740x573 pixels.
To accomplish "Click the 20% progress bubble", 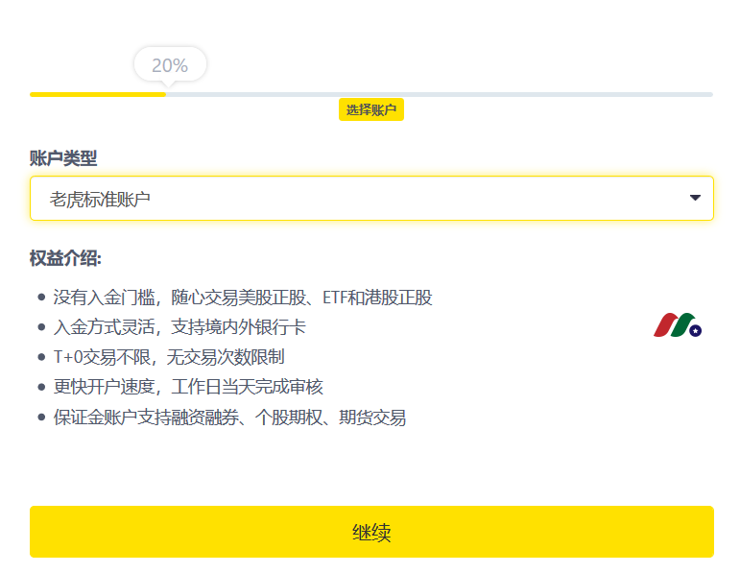I will click(170, 64).
